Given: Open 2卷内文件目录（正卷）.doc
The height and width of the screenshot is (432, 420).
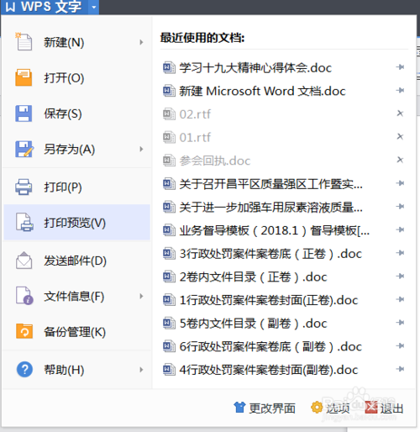Looking at the screenshot, I should (284, 277).
